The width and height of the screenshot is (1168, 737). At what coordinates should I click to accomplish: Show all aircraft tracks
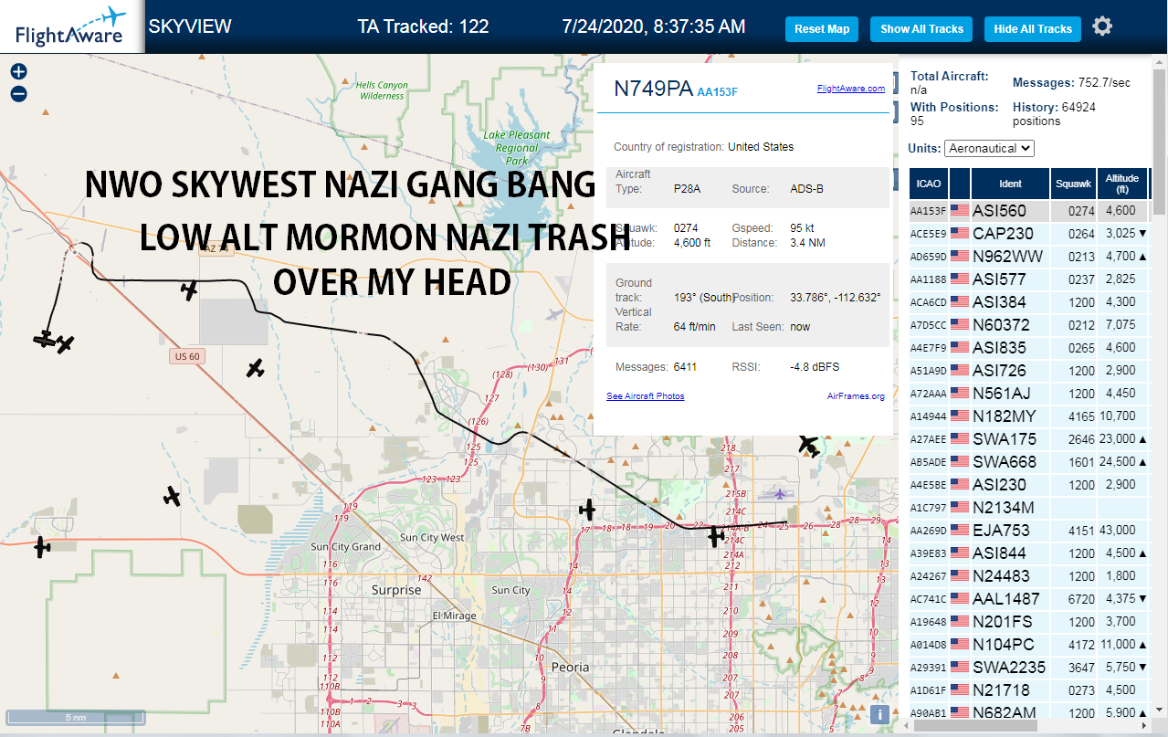(x=921, y=29)
